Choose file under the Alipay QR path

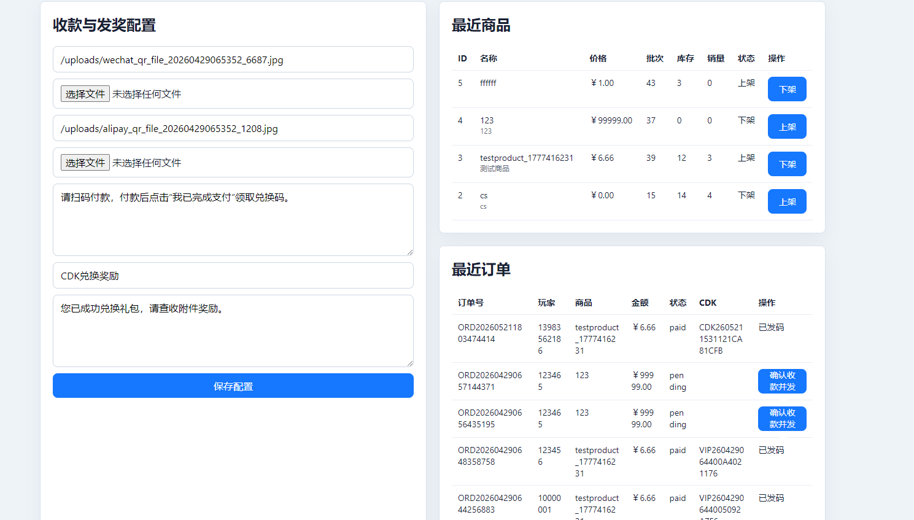click(85, 163)
